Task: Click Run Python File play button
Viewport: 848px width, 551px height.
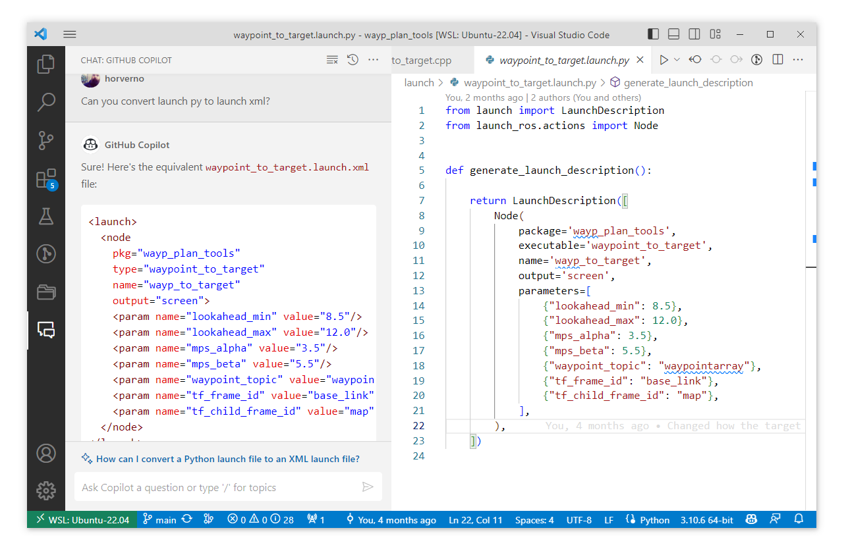Action: coord(664,60)
